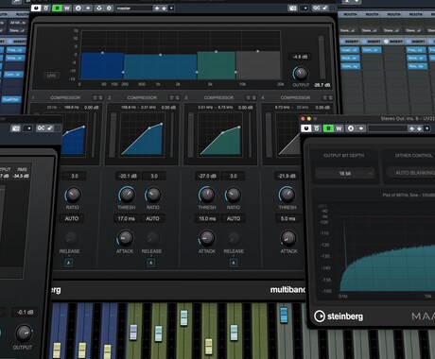Toggle Write automation in multiband compressor window
The width and height of the screenshot is (435, 359).
[67, 8]
